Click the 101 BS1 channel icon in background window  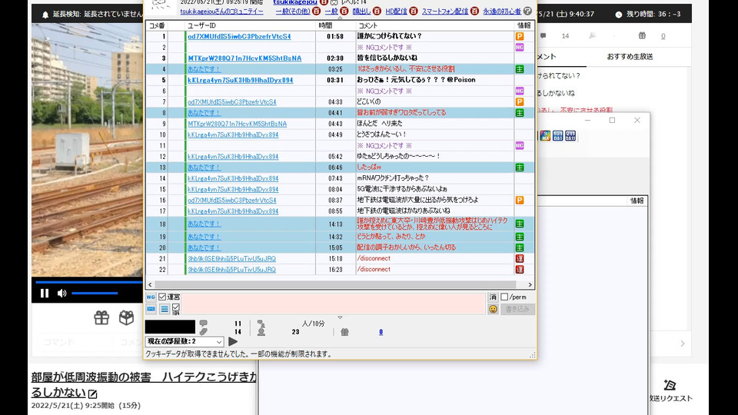coord(558,136)
